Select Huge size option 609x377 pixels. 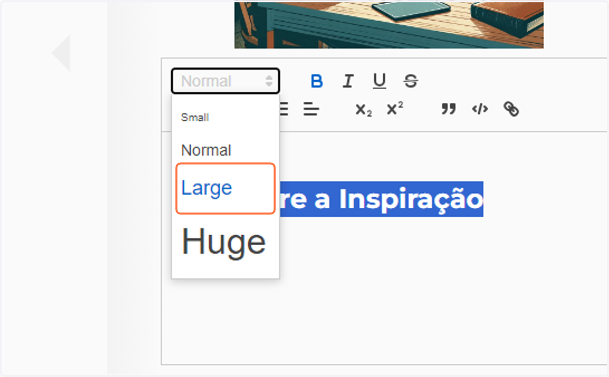click(x=224, y=242)
